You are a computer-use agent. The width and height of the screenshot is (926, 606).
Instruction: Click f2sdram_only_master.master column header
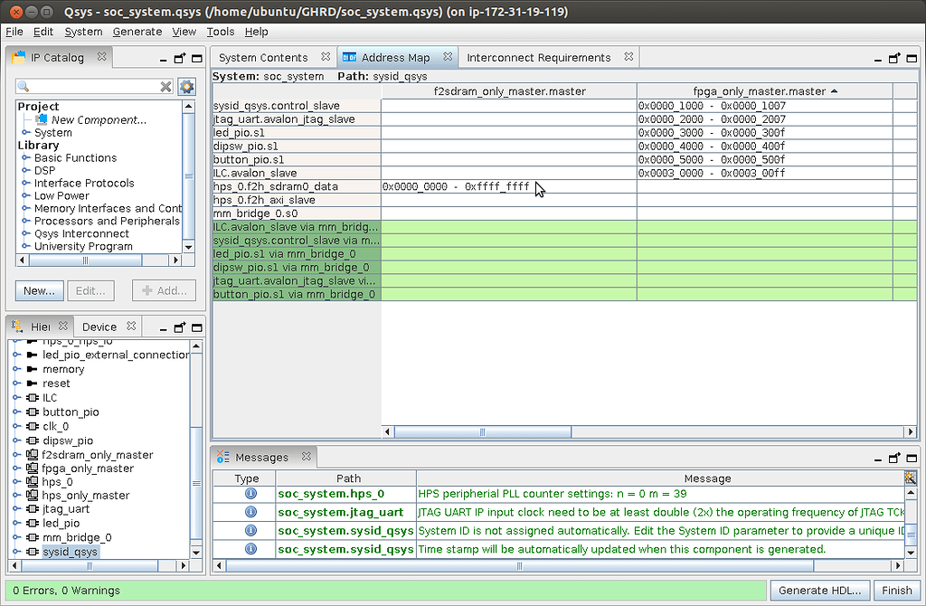pos(509,91)
